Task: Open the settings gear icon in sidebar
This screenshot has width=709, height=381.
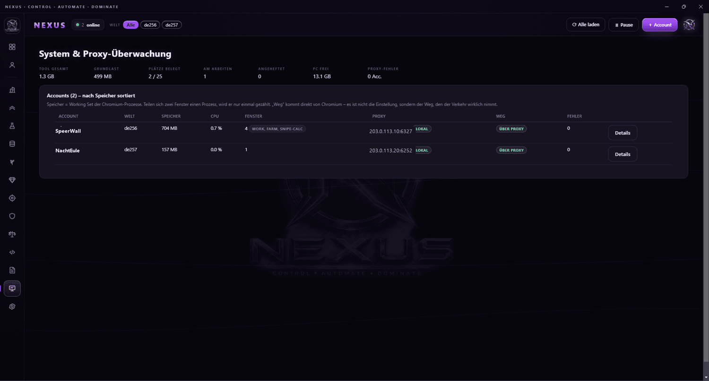Action: click(12, 306)
